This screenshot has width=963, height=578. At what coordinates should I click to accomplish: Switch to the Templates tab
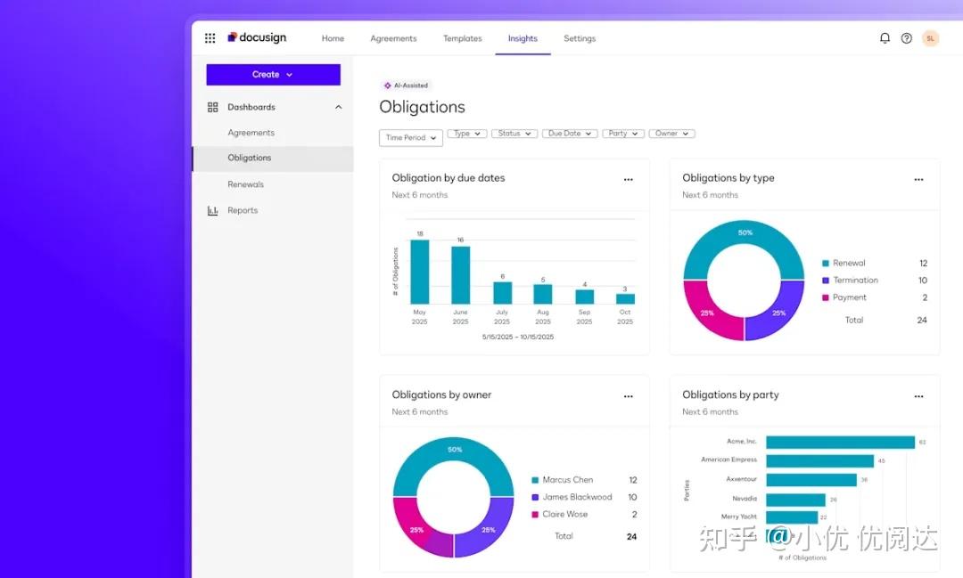coord(462,38)
